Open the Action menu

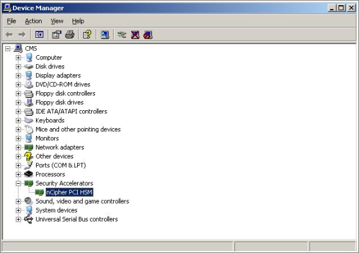point(33,21)
